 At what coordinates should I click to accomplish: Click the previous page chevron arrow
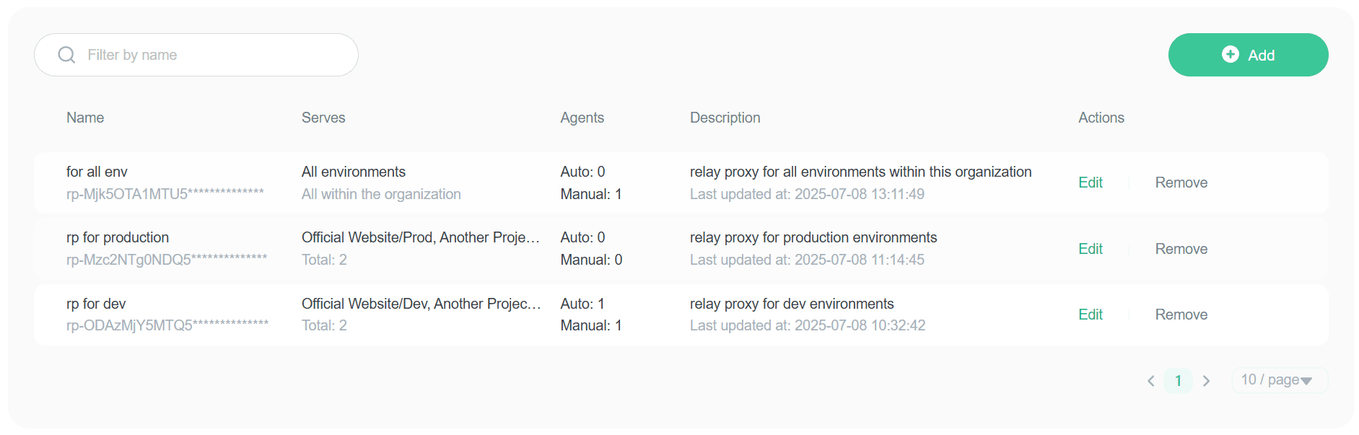1150,381
